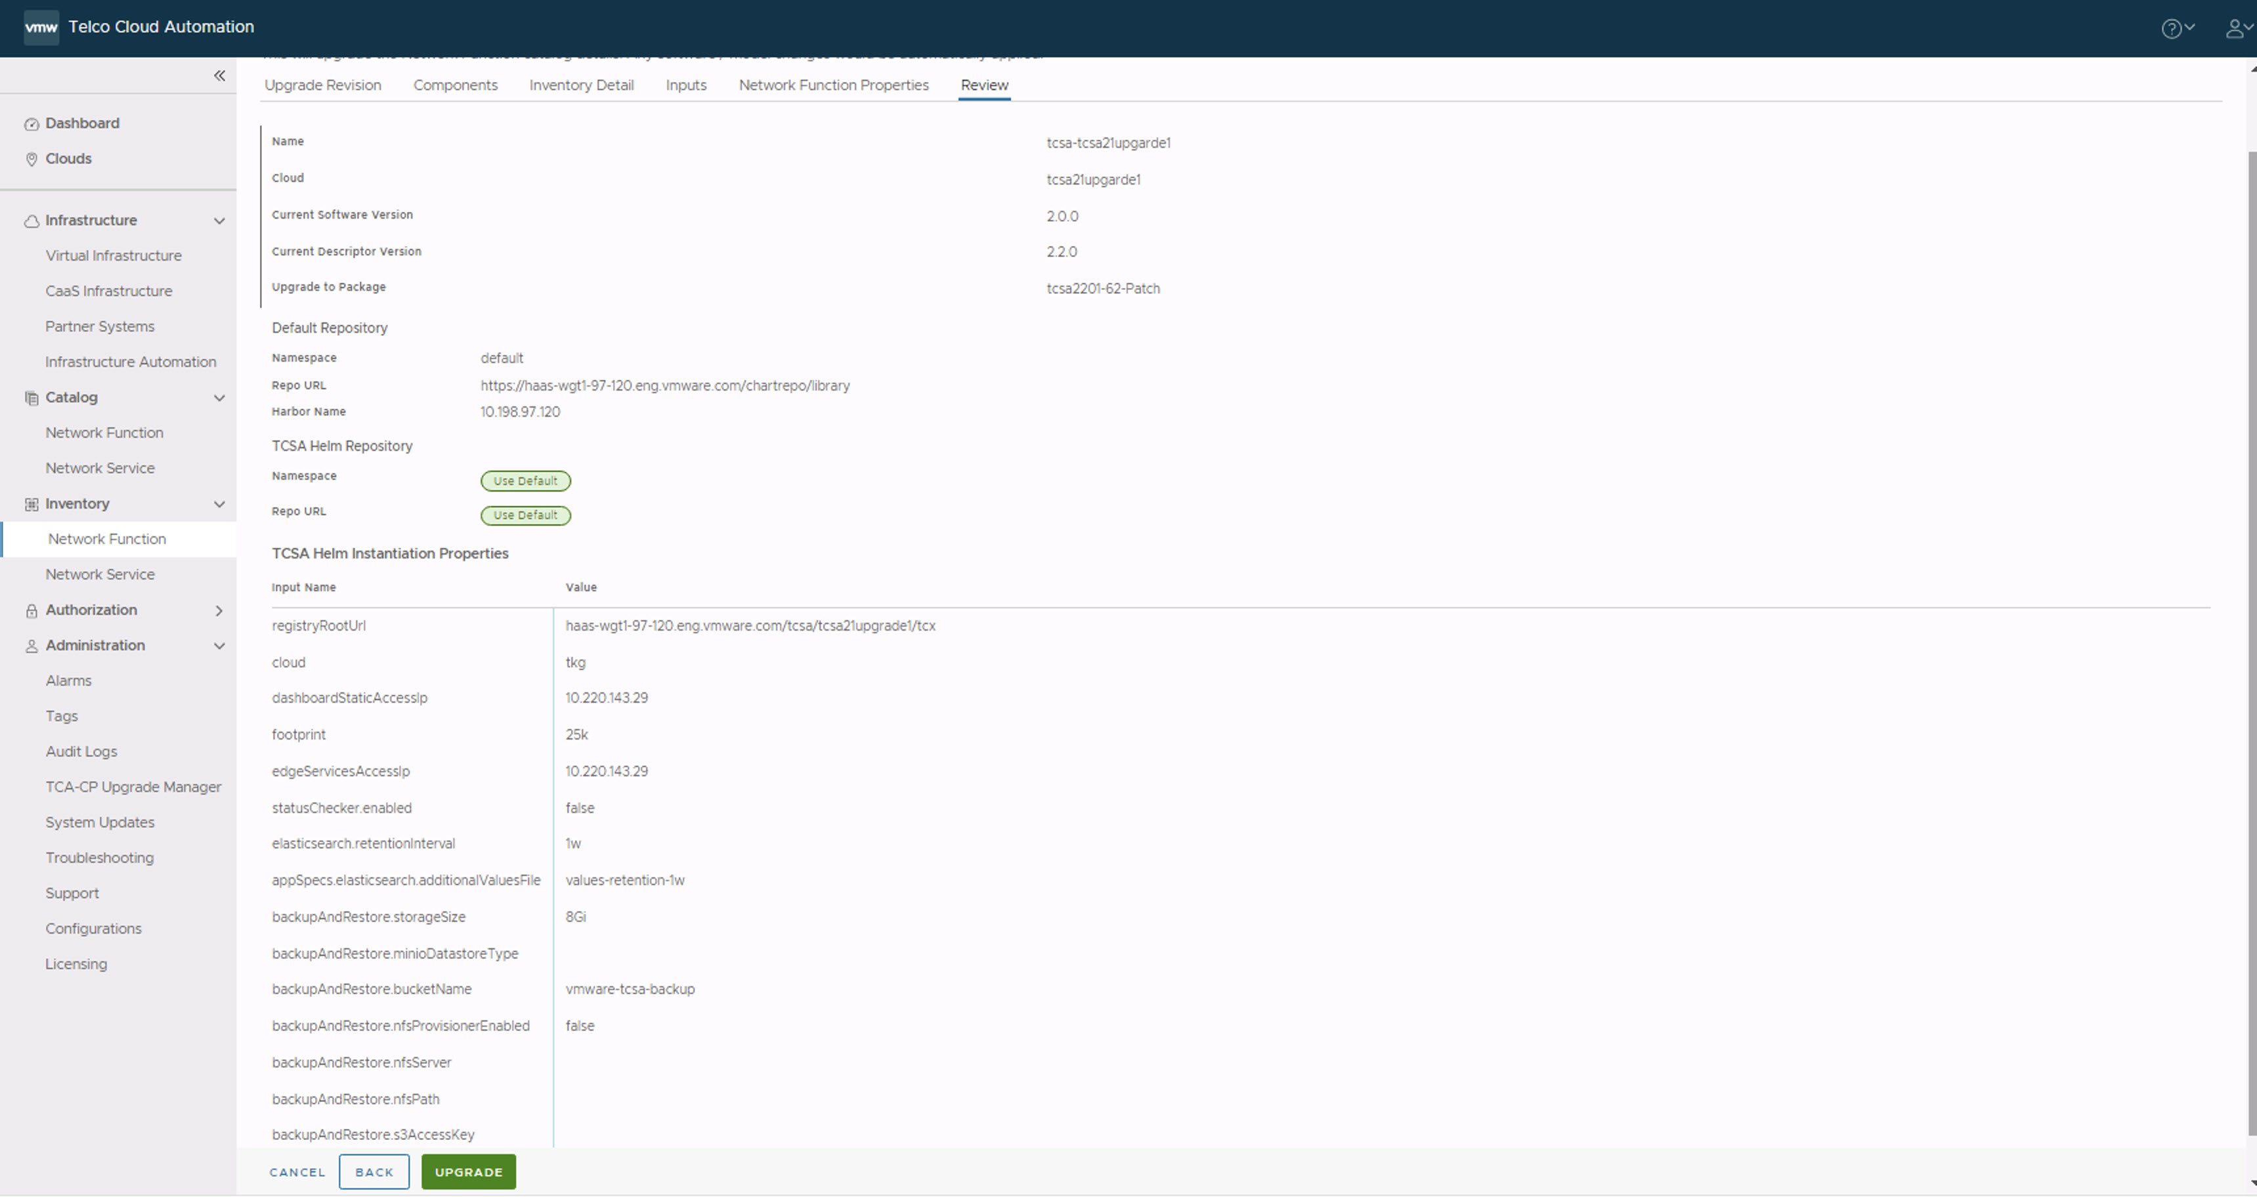Image resolution: width=2257 pixels, height=1197 pixels.
Task: Click the Authorization section icon
Action: click(x=33, y=610)
